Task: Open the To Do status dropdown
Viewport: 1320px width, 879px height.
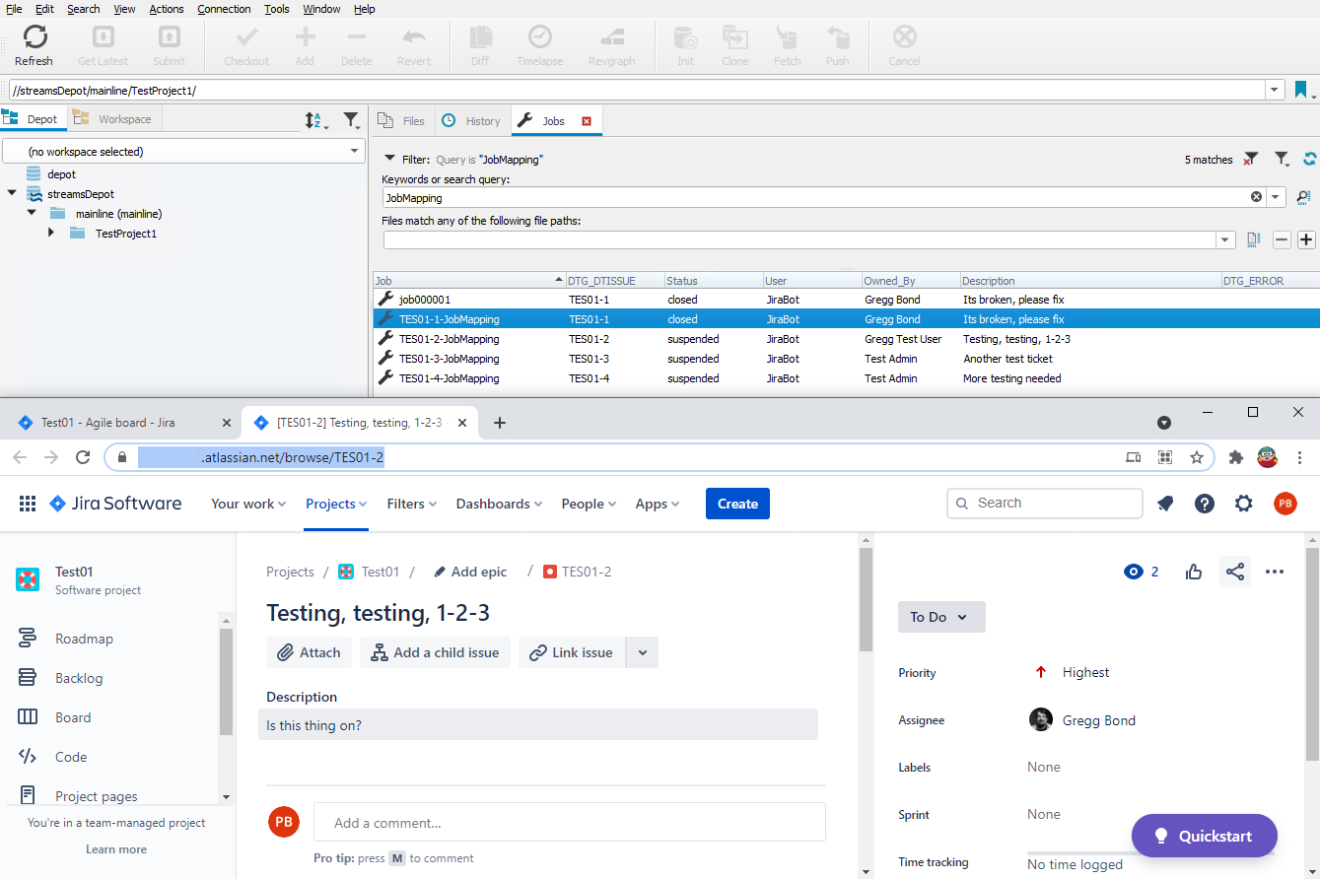Action: coord(940,617)
